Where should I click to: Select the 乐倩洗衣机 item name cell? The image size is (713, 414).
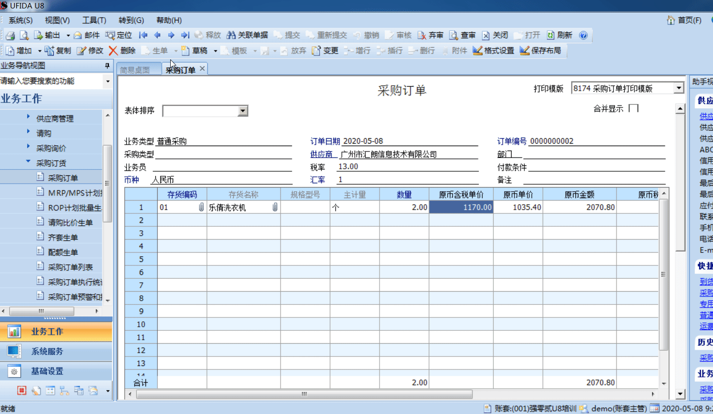click(x=243, y=207)
